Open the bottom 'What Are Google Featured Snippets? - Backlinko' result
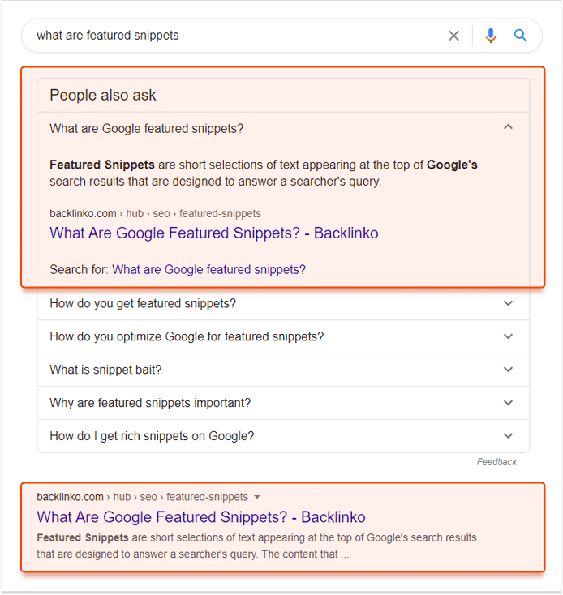 click(201, 517)
